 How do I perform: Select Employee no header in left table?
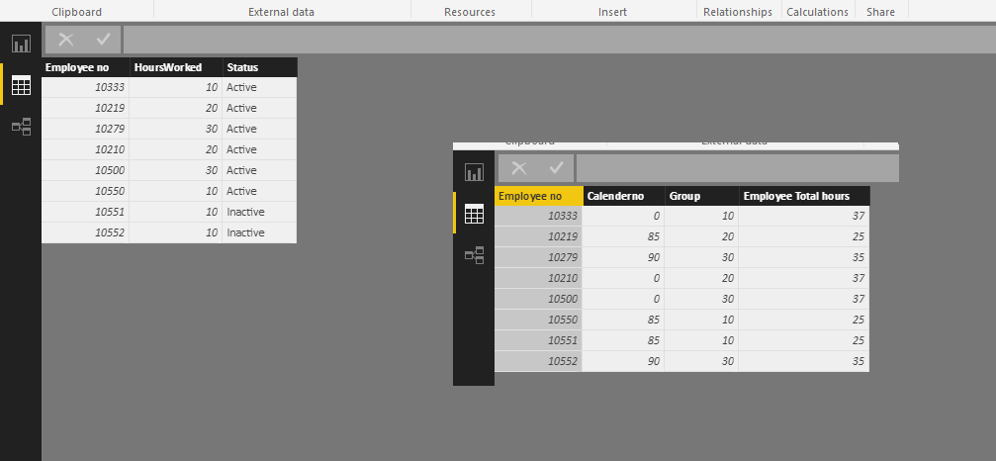point(86,67)
